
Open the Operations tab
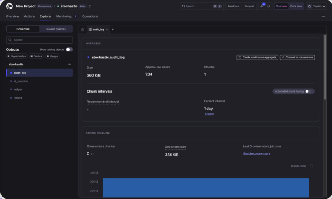click(90, 16)
